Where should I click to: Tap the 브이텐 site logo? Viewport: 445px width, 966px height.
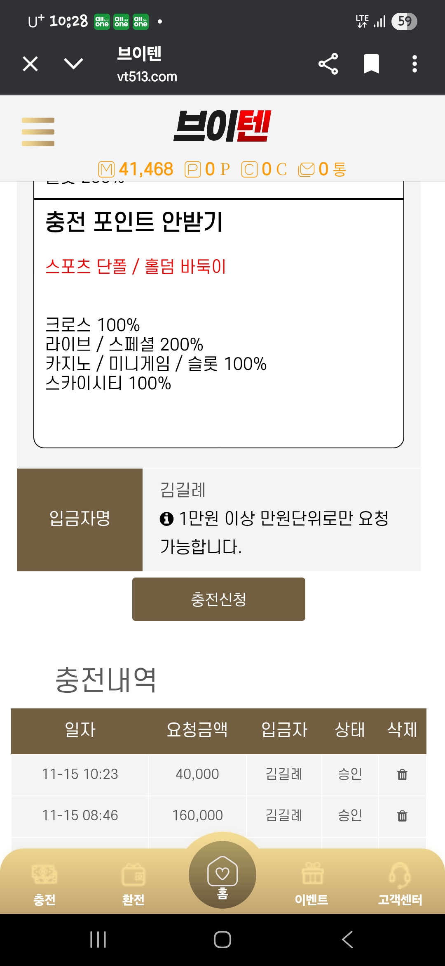pyautogui.click(x=222, y=126)
